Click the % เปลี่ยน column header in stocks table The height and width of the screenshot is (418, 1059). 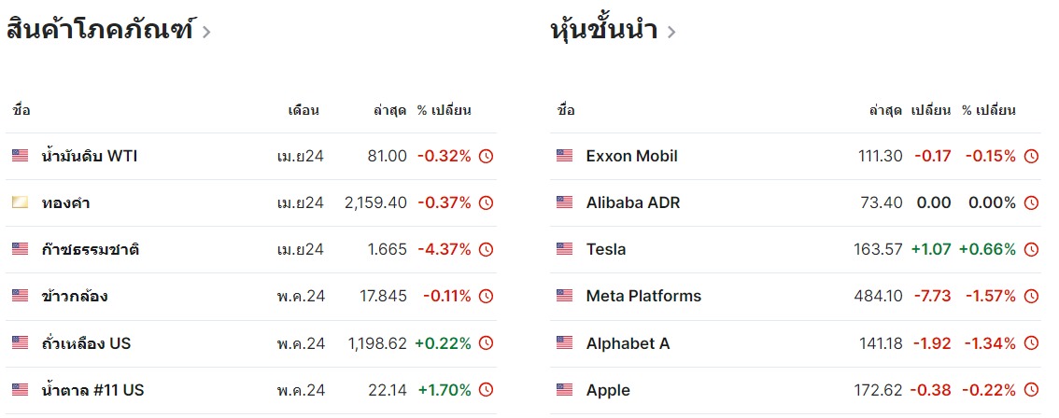pos(989,110)
